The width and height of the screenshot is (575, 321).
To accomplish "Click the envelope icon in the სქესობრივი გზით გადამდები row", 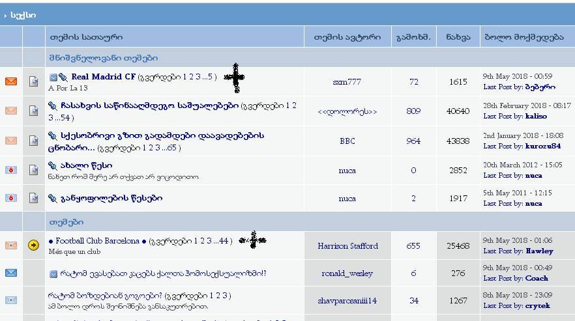I will (x=11, y=141).
